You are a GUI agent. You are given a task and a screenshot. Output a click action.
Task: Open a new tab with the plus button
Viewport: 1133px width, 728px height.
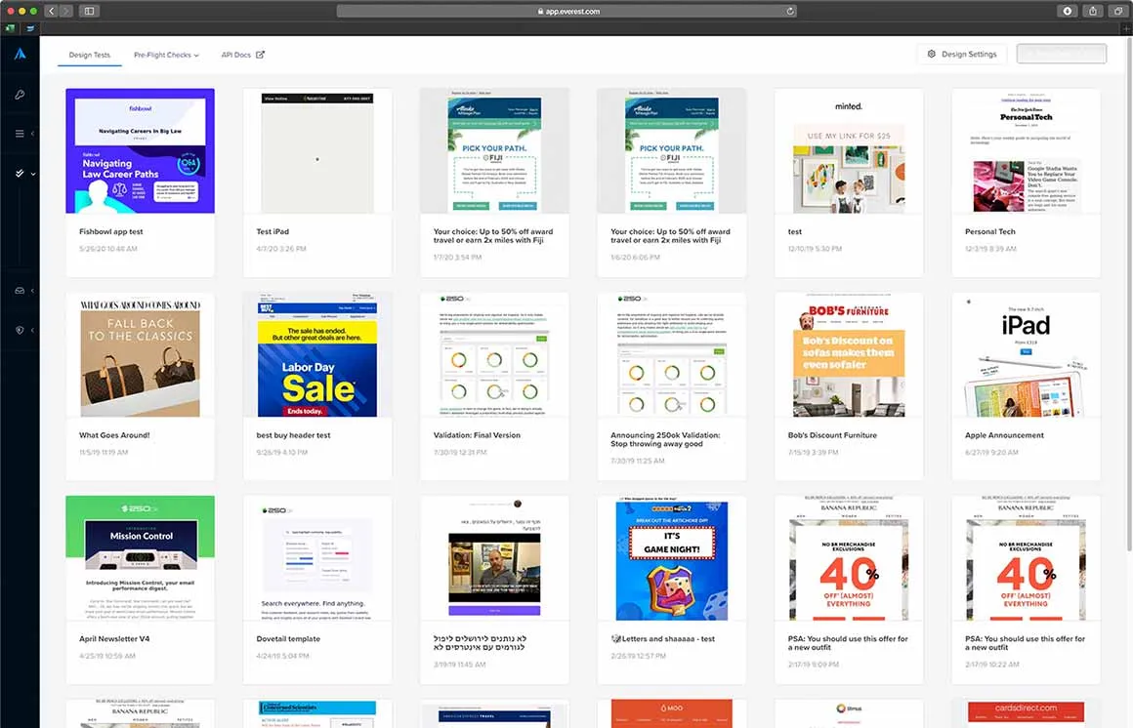1126,29
